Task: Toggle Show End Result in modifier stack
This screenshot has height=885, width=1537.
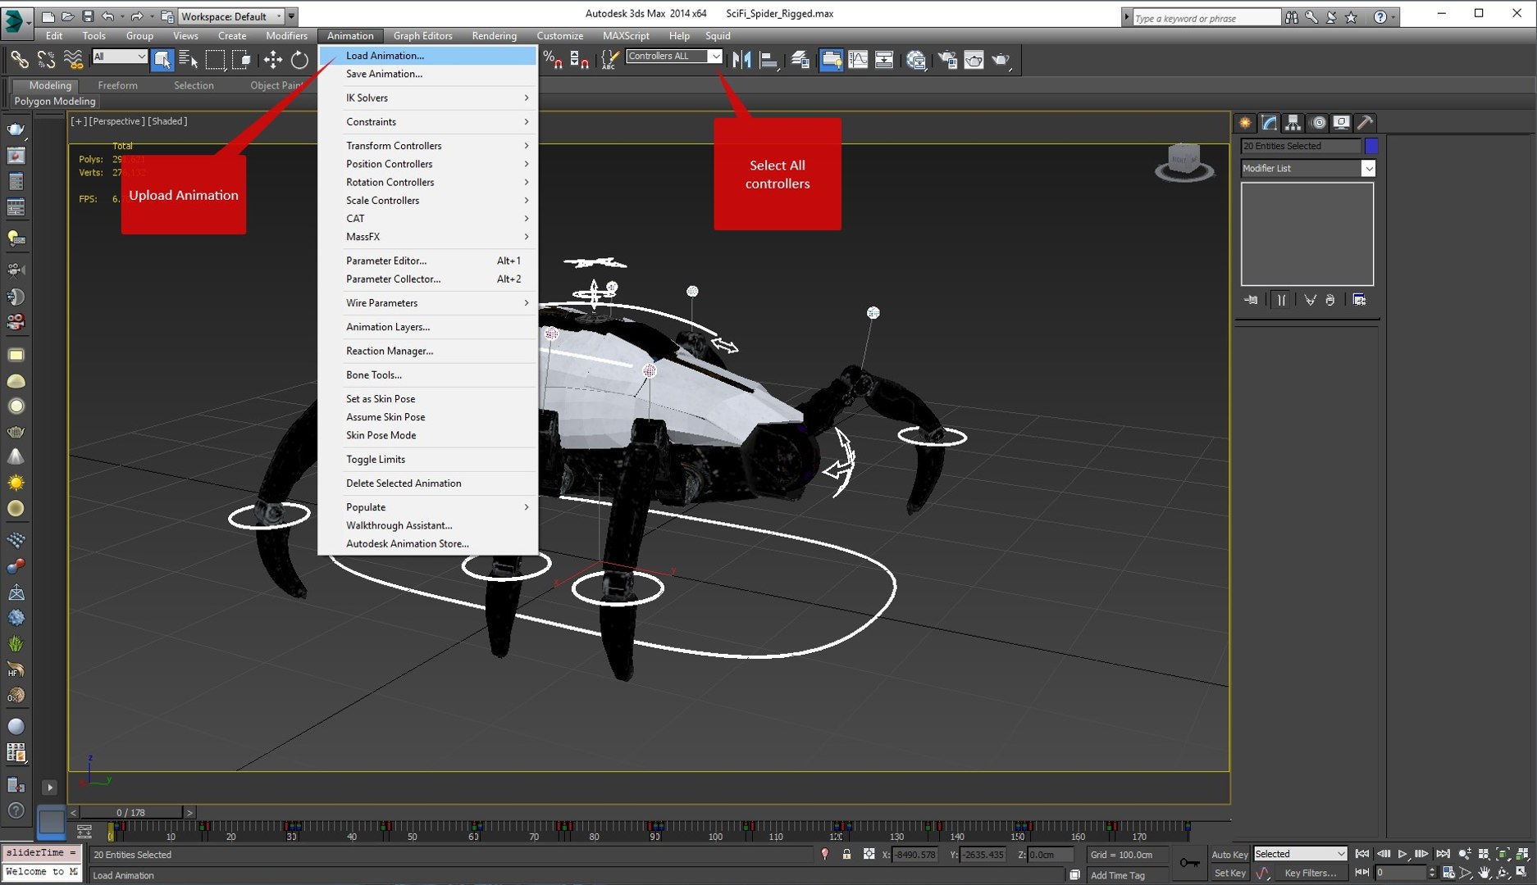Action: pyautogui.click(x=1281, y=300)
